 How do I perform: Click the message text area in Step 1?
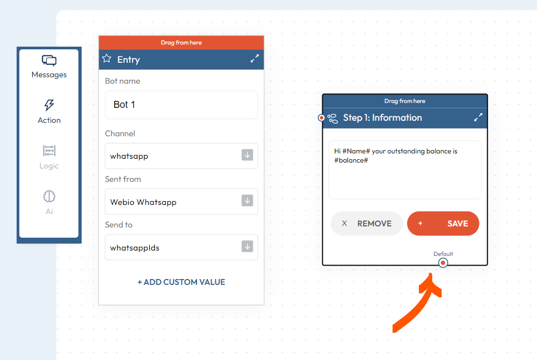point(404,170)
